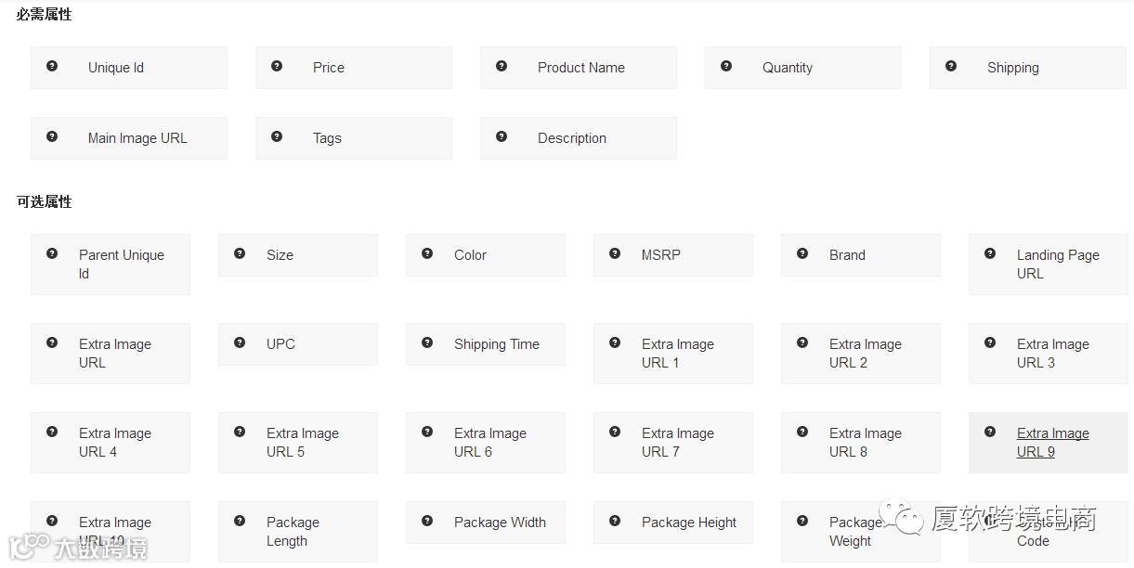Screen dimensions: 1134x568
Task: Click the help icon beside Tags
Action: tap(277, 136)
